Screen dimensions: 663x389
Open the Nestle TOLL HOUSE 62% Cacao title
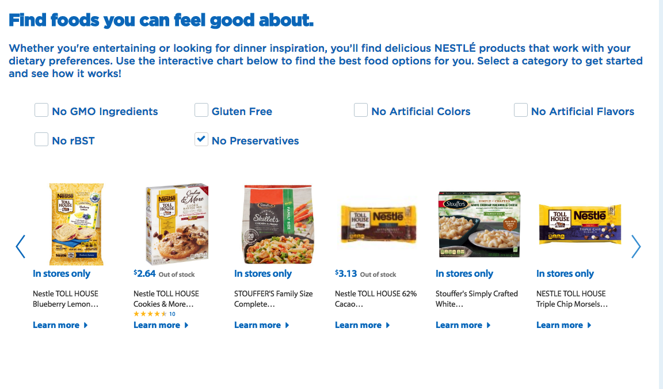pyautogui.click(x=376, y=299)
